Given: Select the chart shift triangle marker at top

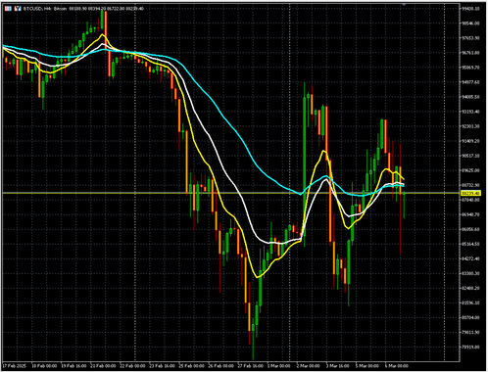Looking at the screenshot, I should 404,4.
